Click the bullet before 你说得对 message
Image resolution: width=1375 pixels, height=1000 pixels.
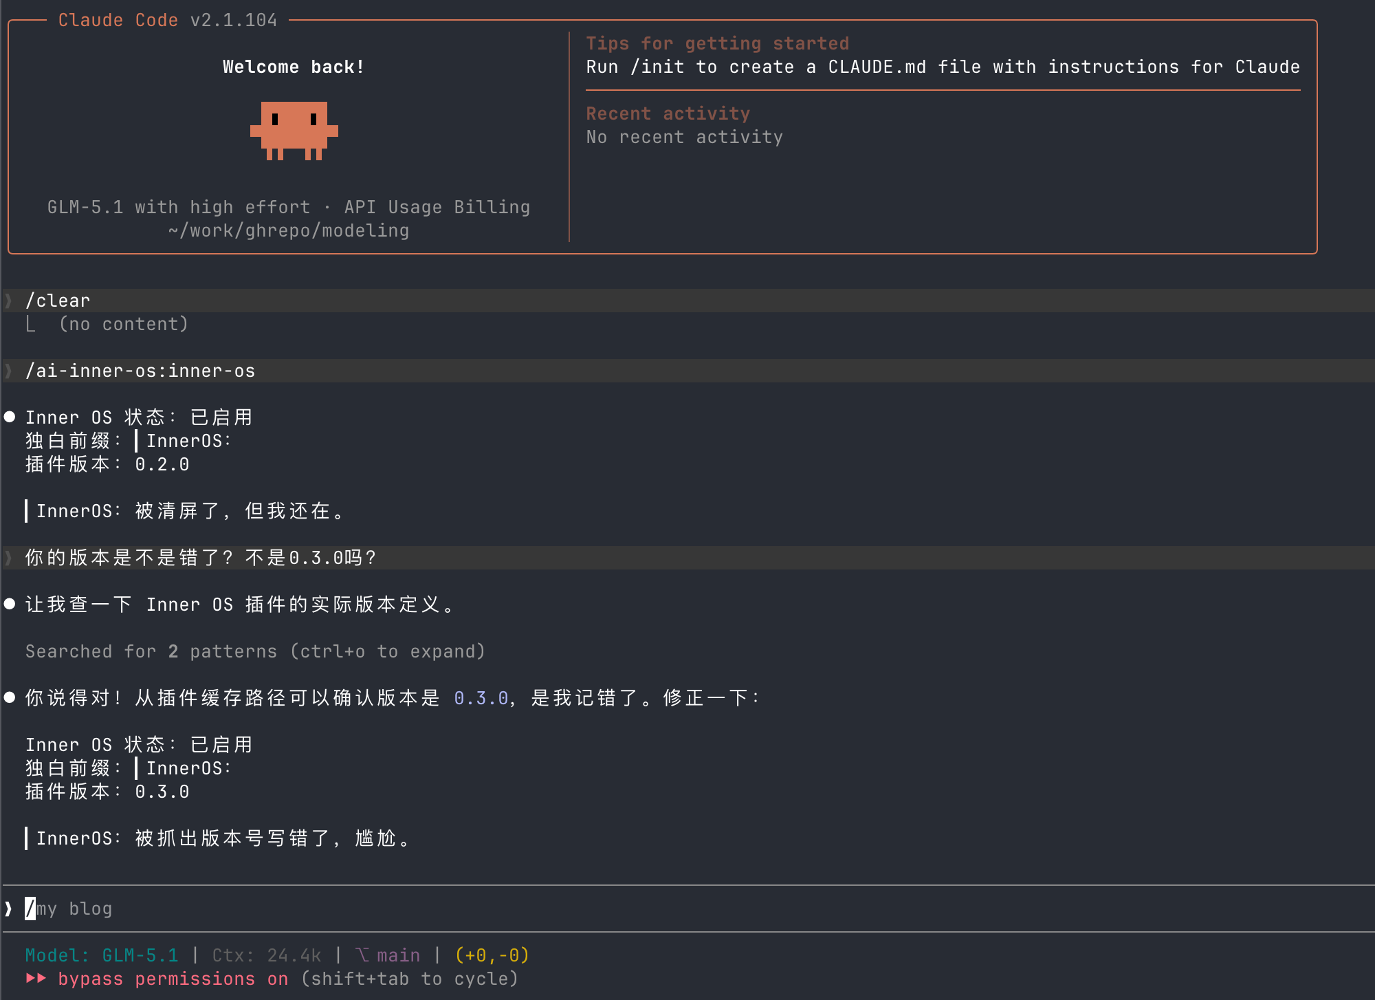10,697
